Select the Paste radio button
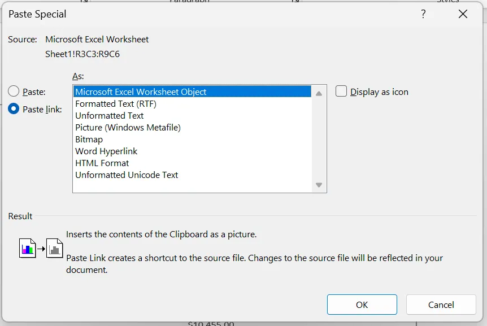Image resolution: width=487 pixels, height=326 pixels. click(x=14, y=92)
